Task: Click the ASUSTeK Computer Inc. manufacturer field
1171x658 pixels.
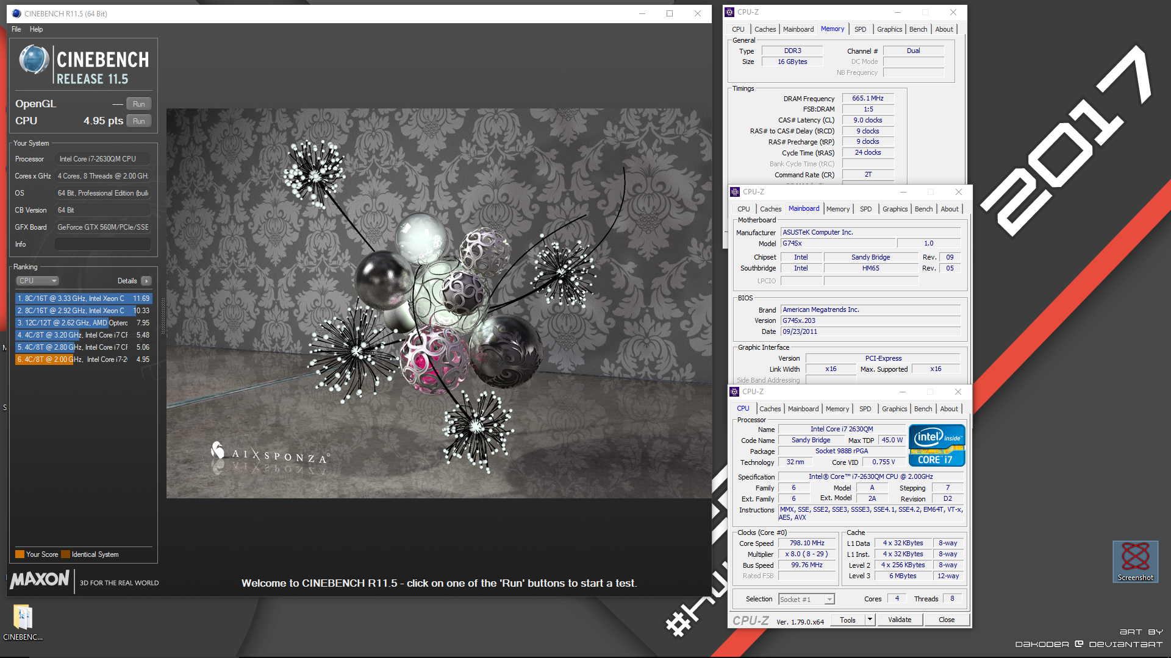Action: click(x=870, y=232)
